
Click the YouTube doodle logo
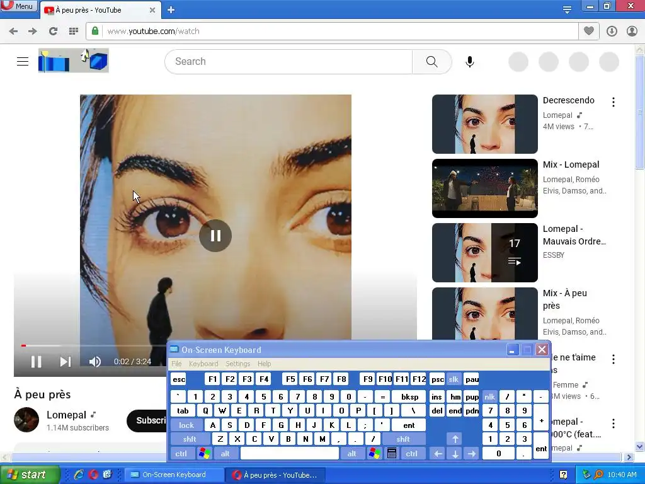point(74,60)
